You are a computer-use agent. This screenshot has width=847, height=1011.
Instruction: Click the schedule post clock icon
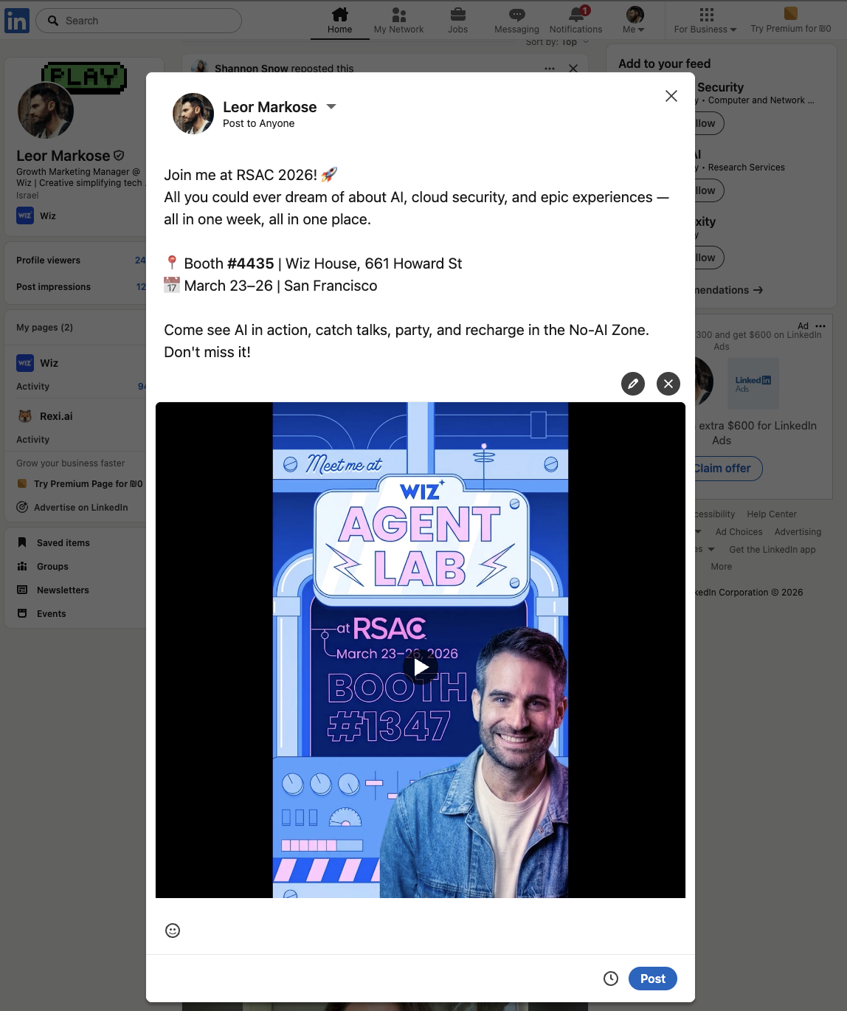(x=611, y=979)
